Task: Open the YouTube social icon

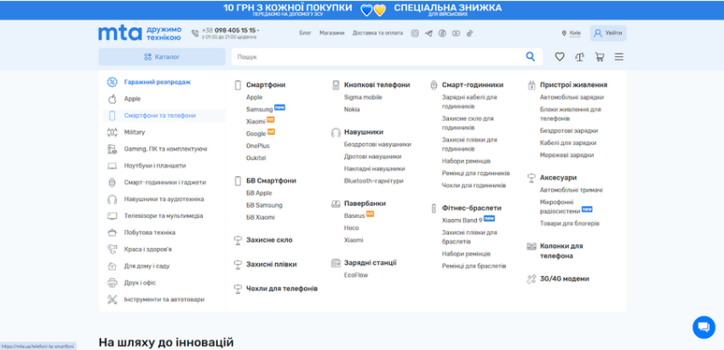Action: point(457,33)
